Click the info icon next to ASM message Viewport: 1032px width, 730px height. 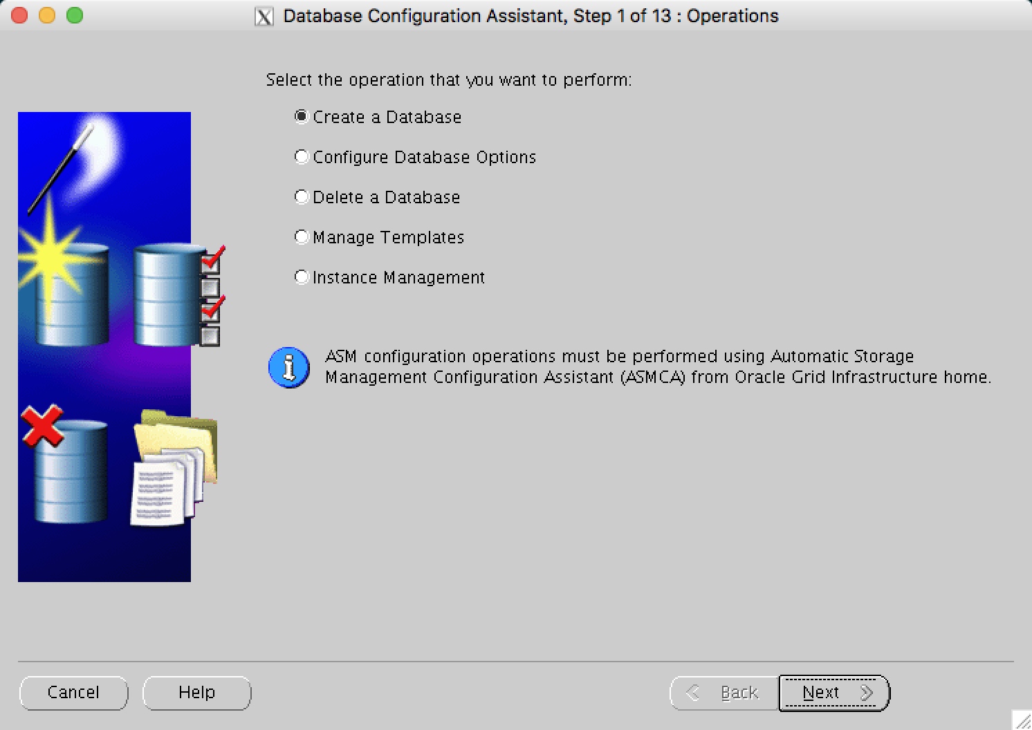click(288, 368)
